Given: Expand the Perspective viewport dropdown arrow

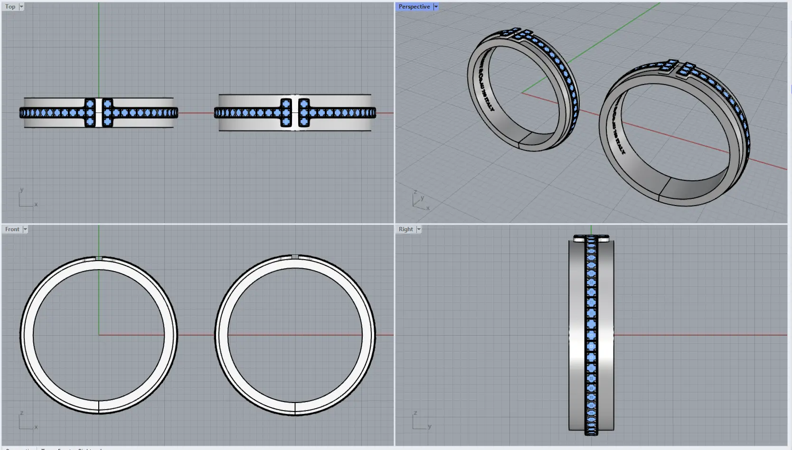Looking at the screenshot, I should [x=436, y=7].
